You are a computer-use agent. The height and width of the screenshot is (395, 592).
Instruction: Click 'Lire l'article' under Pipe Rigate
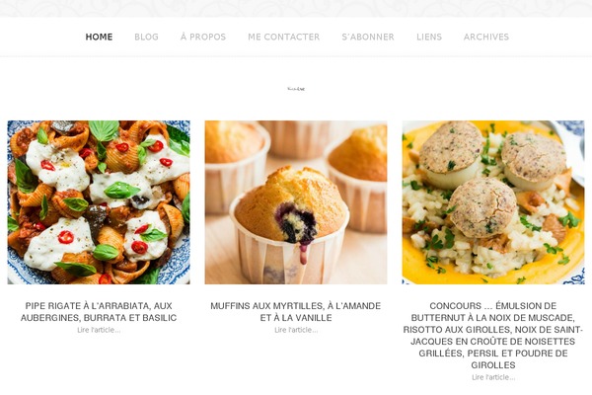[x=99, y=330]
